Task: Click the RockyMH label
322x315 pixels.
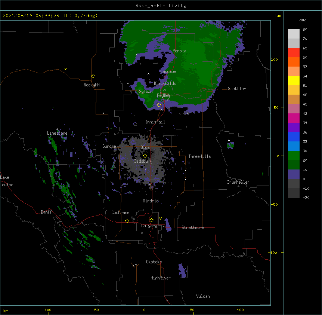Action: (x=92, y=85)
